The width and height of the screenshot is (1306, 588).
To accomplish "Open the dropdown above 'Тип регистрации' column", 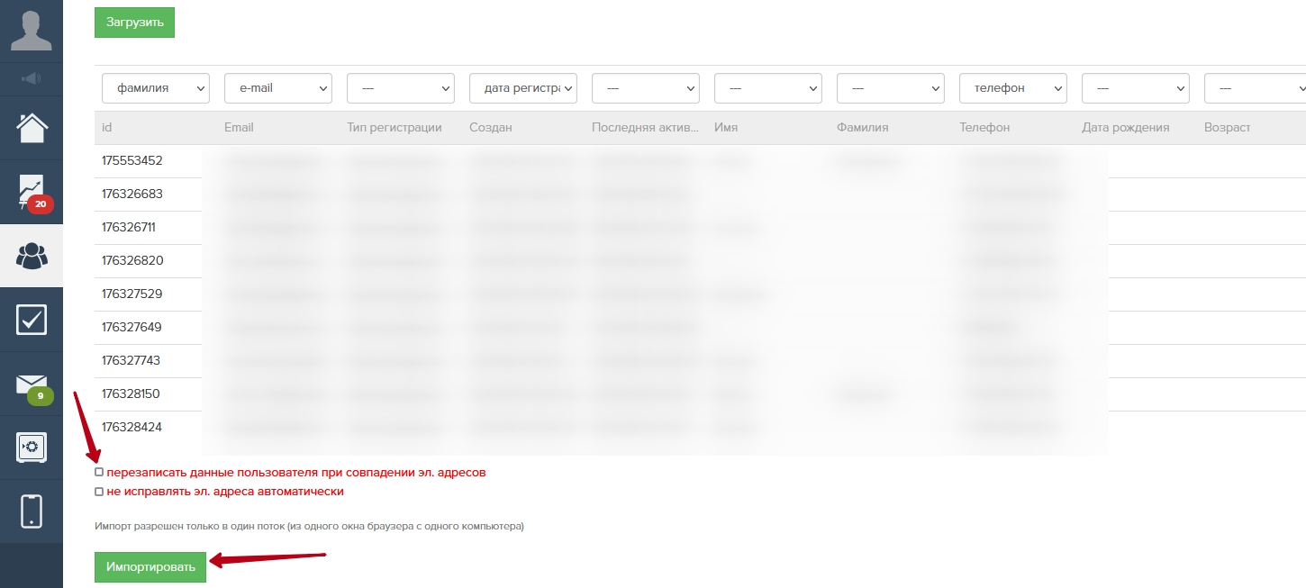I will (x=401, y=88).
